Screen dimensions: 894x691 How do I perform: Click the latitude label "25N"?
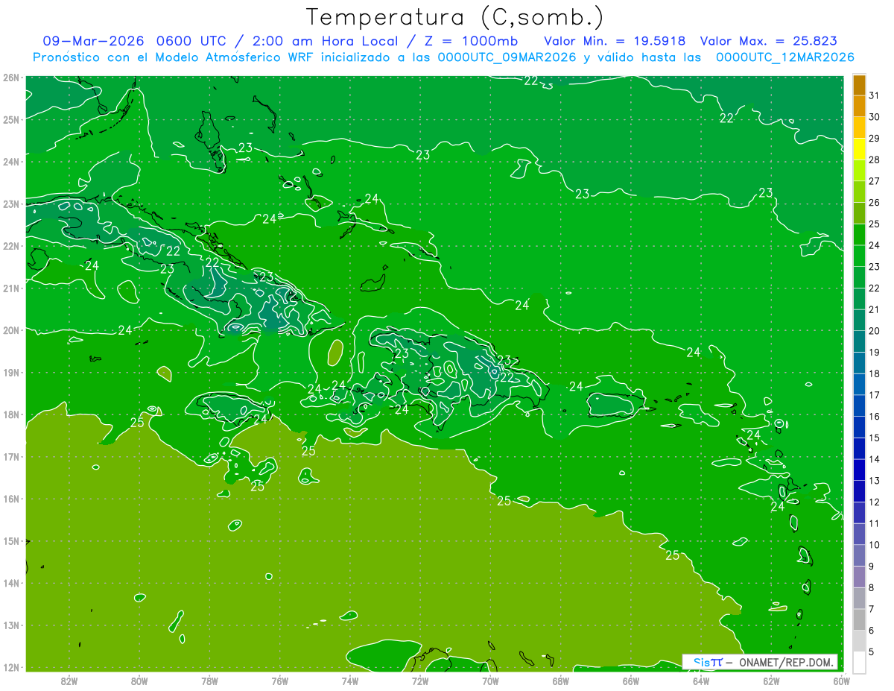[10, 120]
